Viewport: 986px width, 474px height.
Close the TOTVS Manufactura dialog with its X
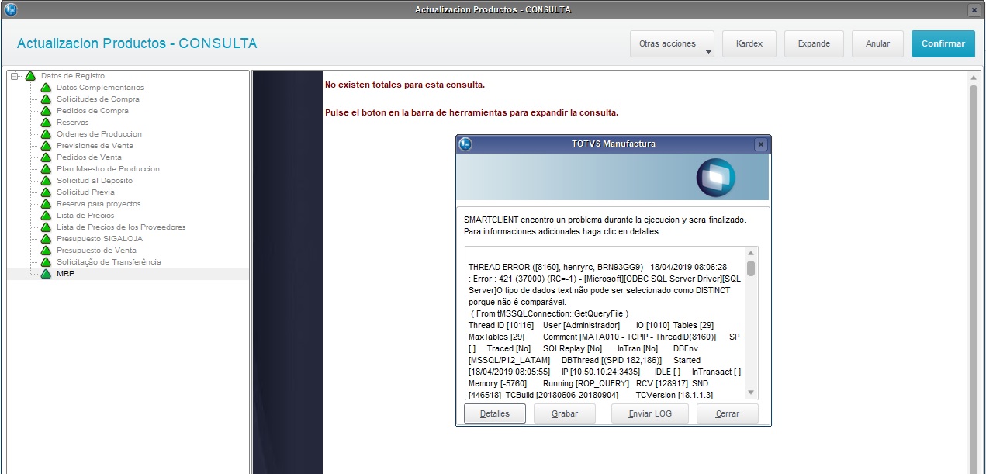760,144
